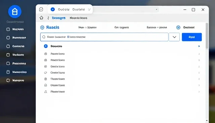Open the sixth sidebar item's icon
The height and width of the screenshot is (123, 215).
pyautogui.click(x=8, y=72)
